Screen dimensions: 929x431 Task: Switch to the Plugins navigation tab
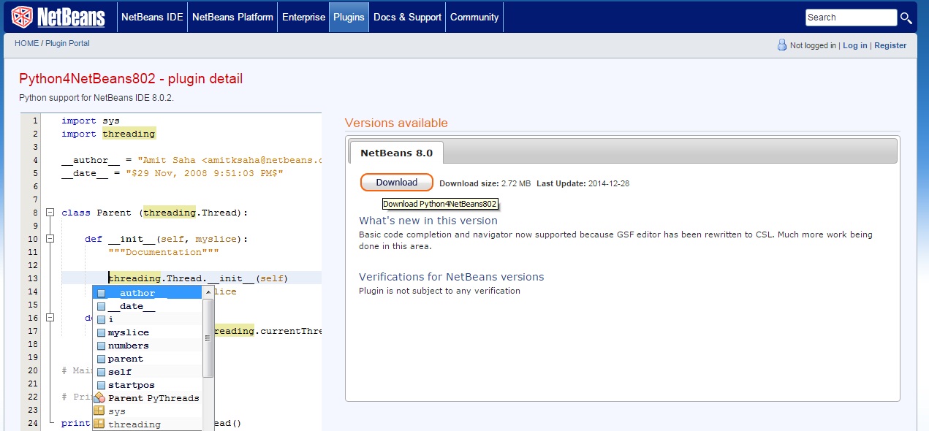[x=349, y=17]
